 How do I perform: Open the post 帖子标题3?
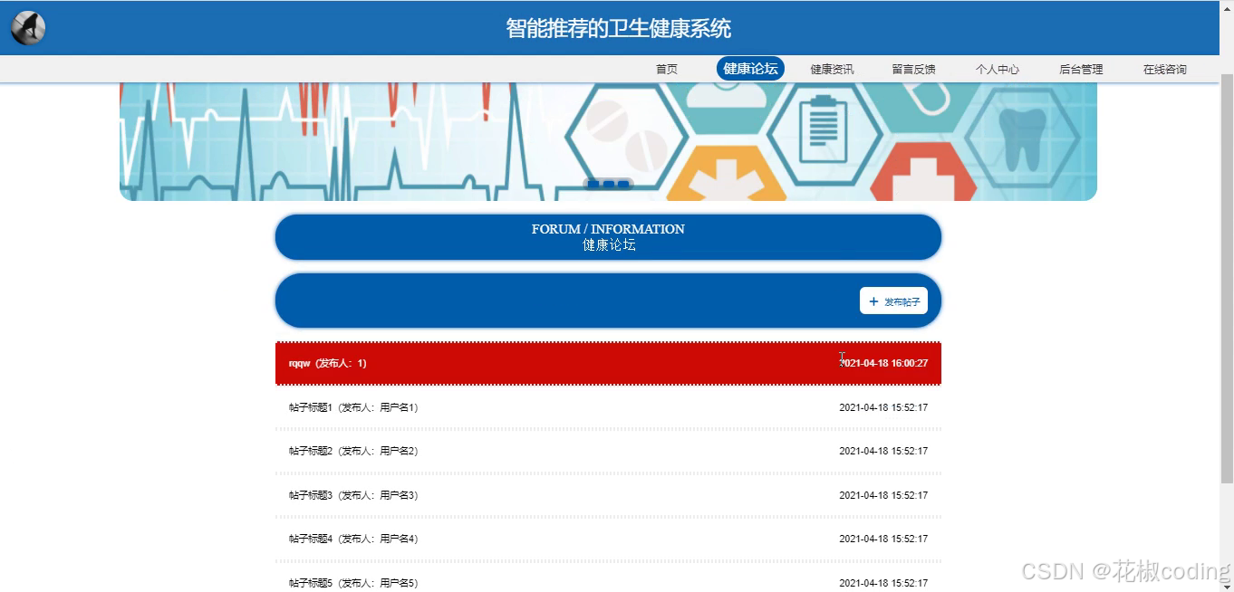(x=608, y=494)
